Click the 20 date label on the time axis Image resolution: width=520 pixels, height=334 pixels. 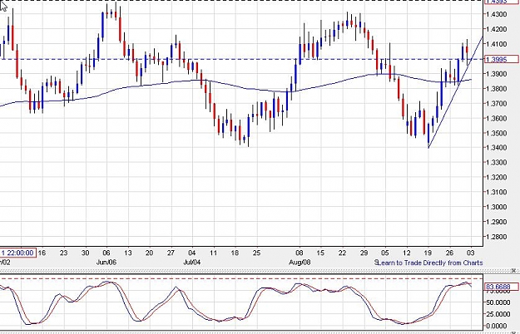(149, 253)
